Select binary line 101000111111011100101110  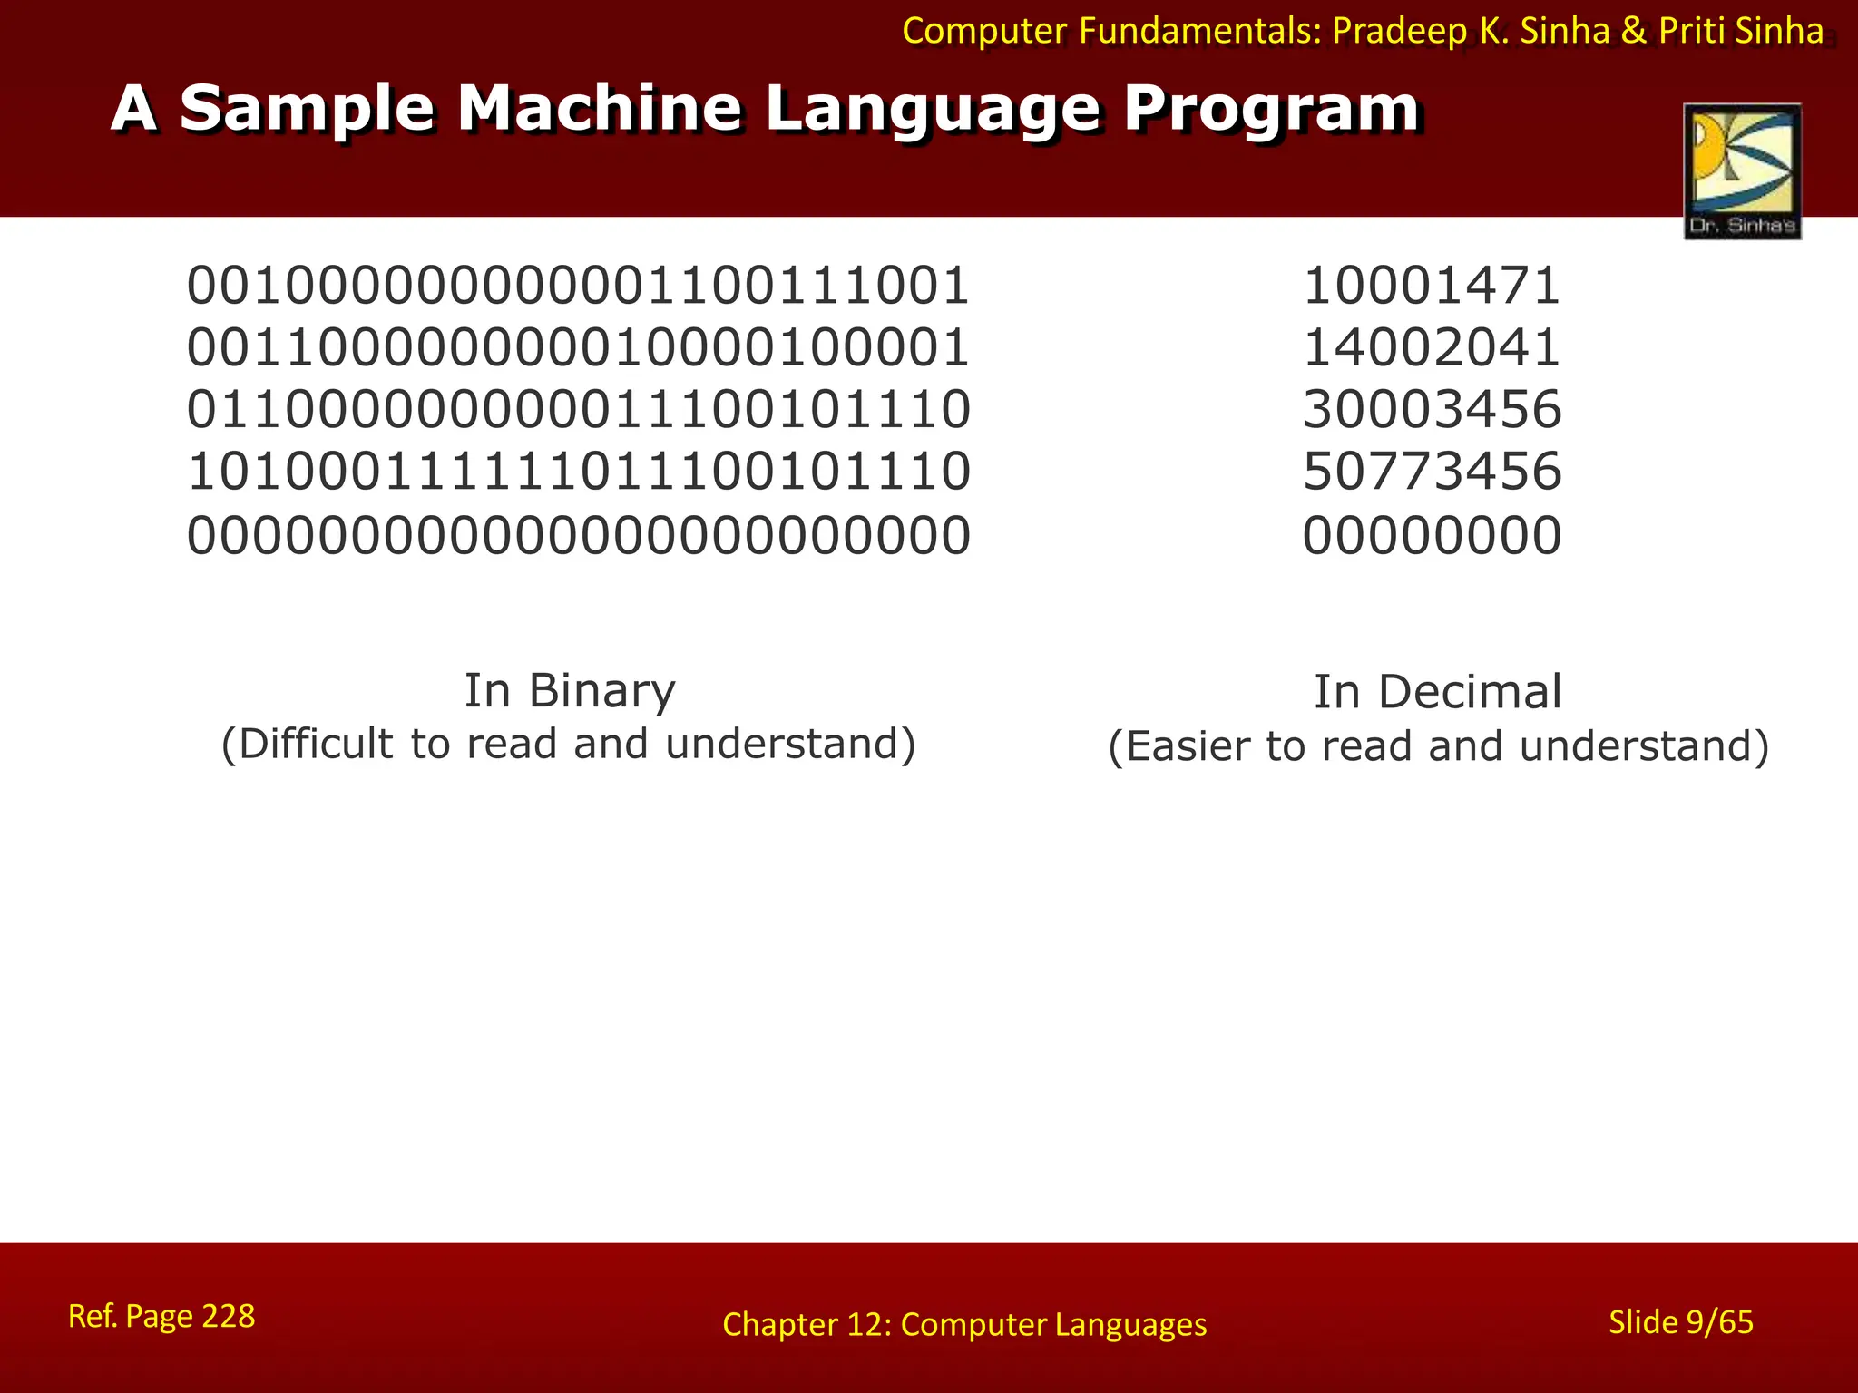(579, 472)
